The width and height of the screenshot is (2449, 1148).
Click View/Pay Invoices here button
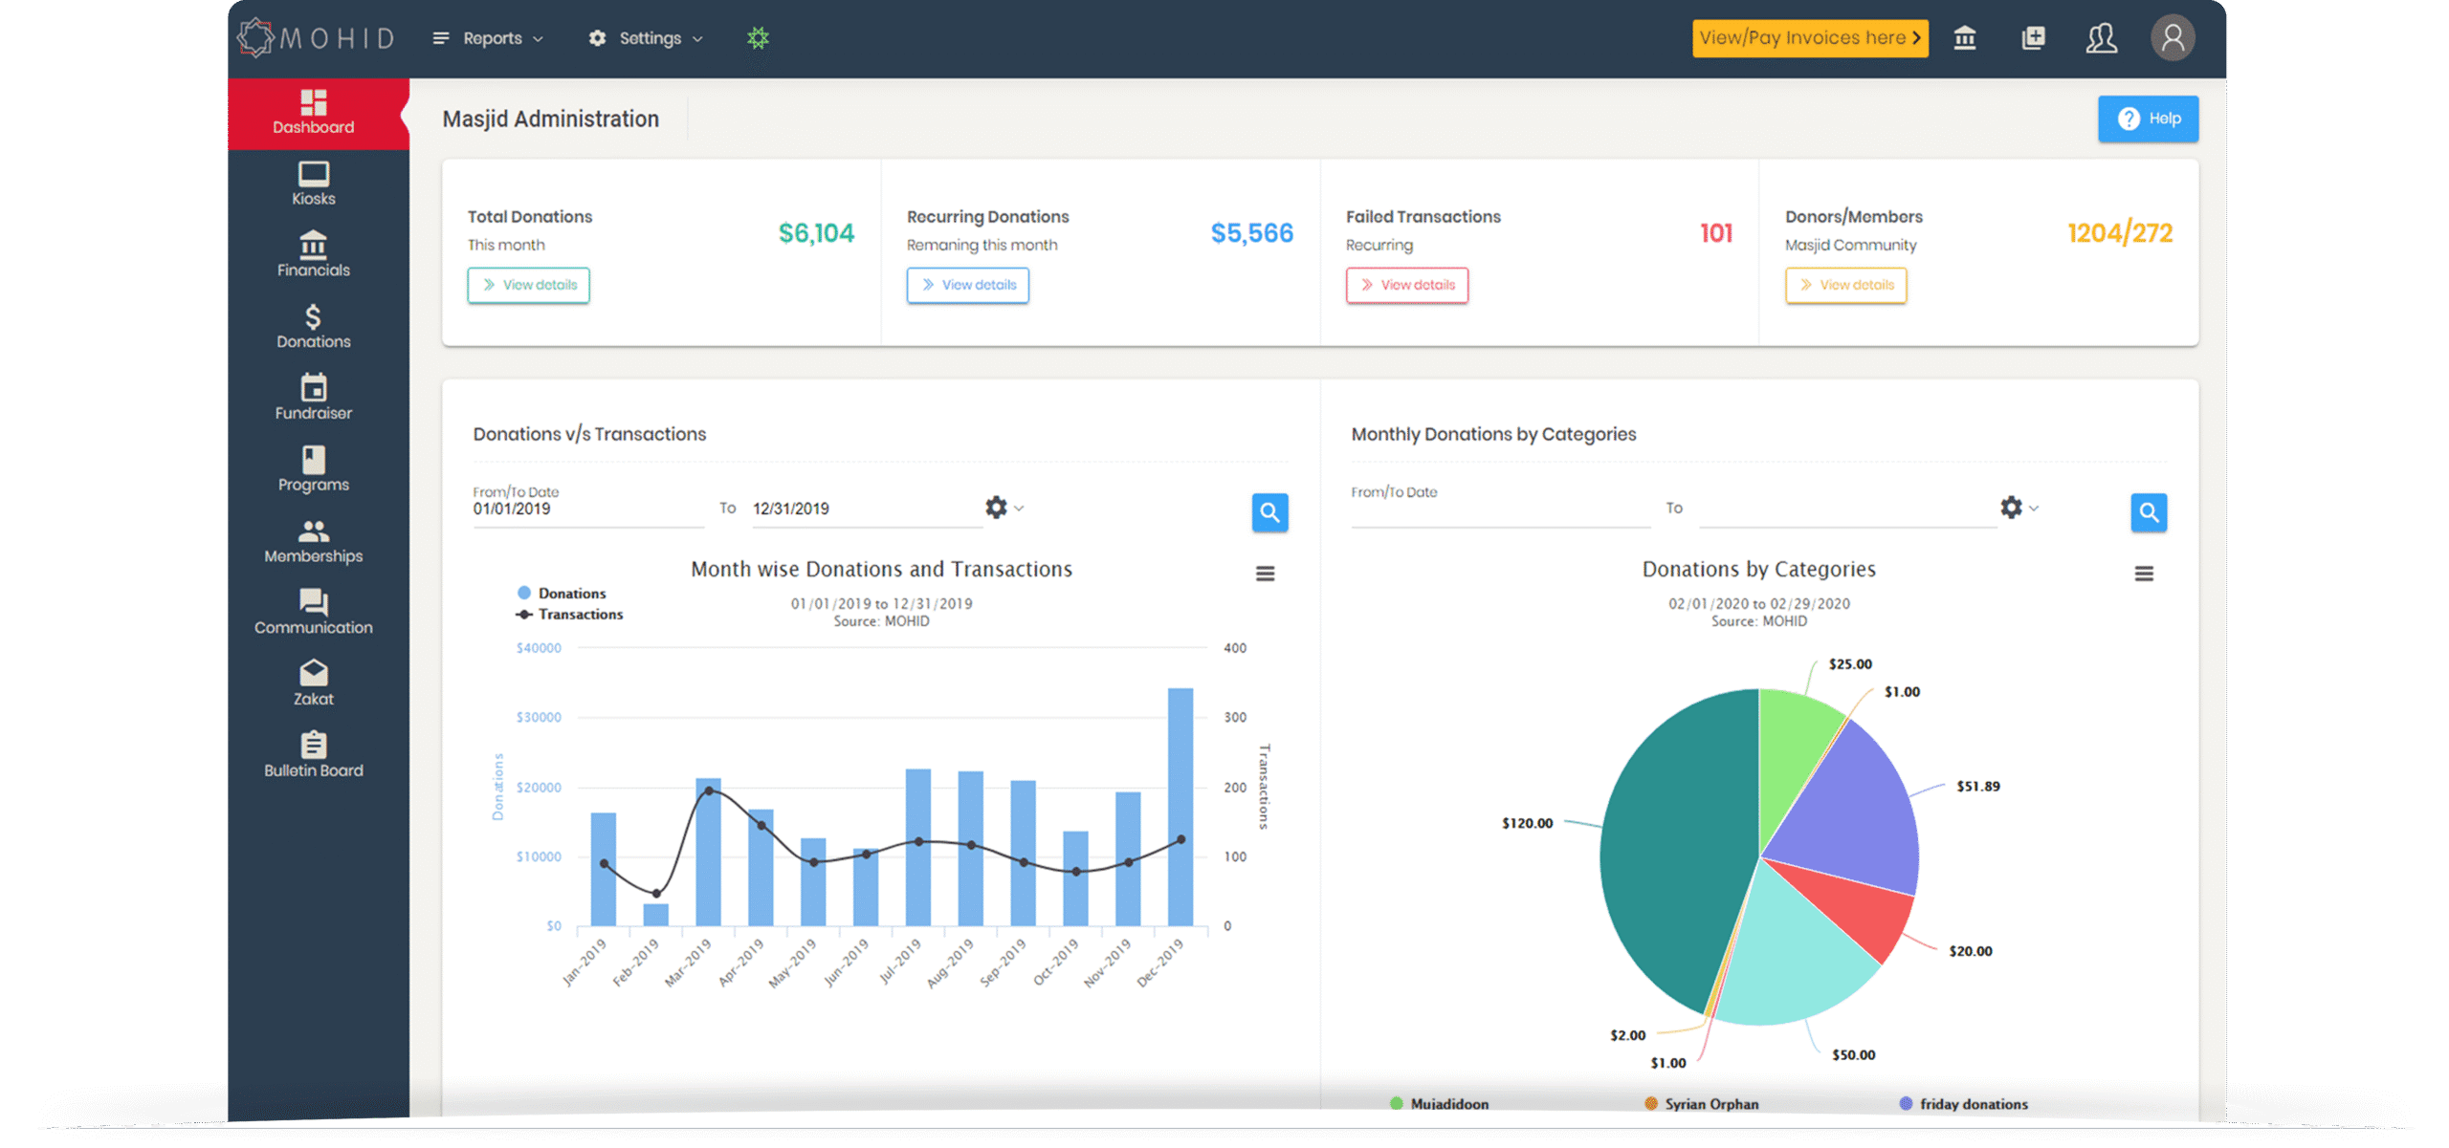coord(1809,38)
